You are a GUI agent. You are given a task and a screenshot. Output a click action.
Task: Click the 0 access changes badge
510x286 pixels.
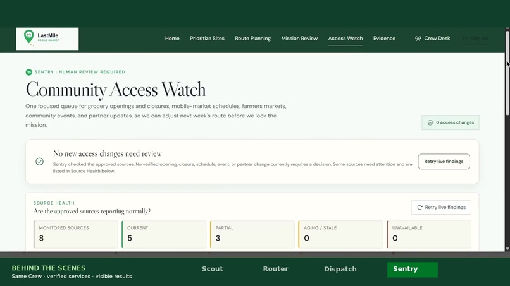coord(450,122)
